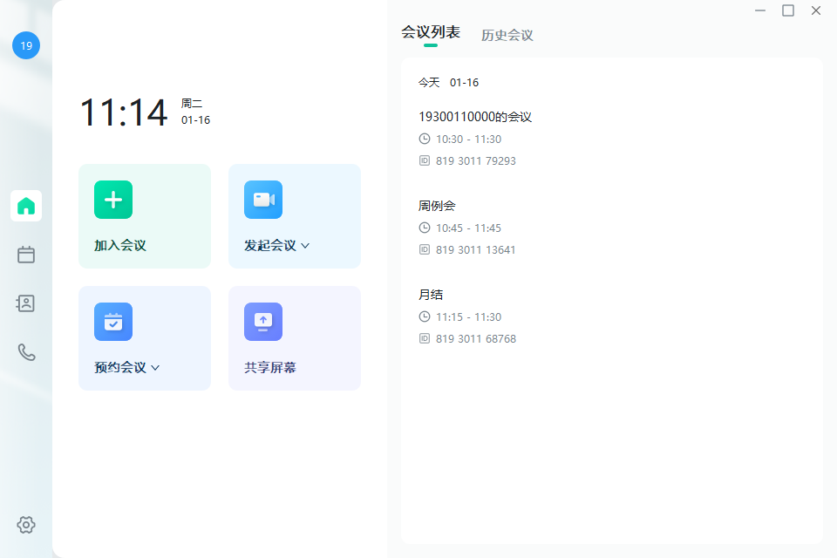Open the 19300110000的会议 meeting entry

coord(475,117)
